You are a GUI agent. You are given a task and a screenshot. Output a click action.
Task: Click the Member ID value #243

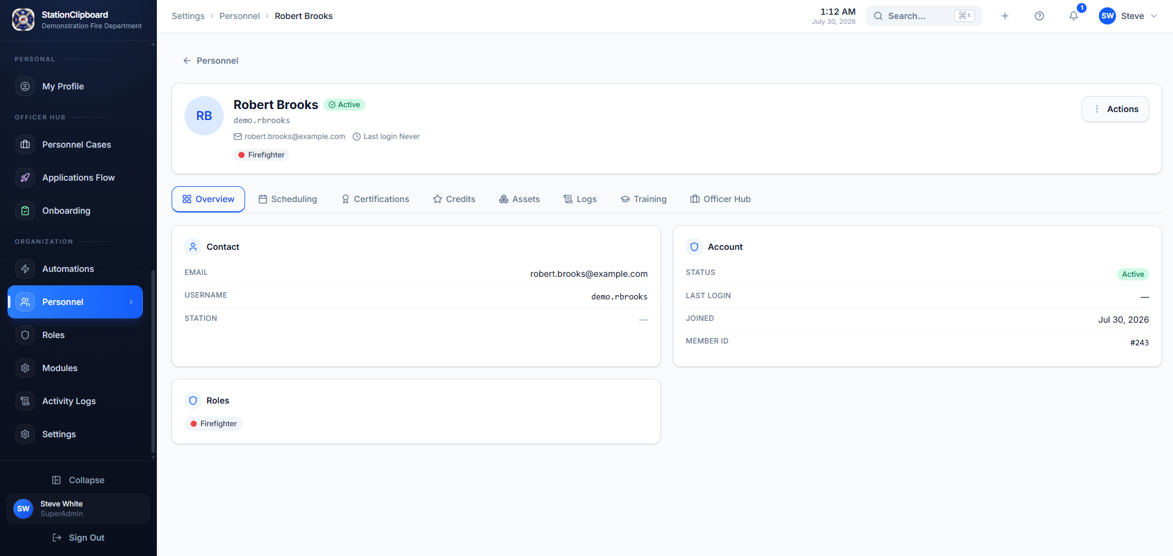pyautogui.click(x=1139, y=343)
